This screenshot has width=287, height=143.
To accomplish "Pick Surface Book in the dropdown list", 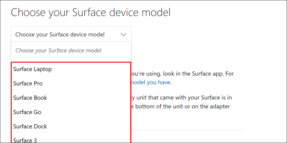I will (x=30, y=98).
